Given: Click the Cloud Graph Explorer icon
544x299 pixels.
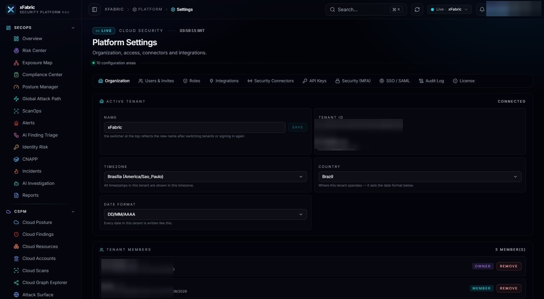Looking at the screenshot, I should point(16,283).
